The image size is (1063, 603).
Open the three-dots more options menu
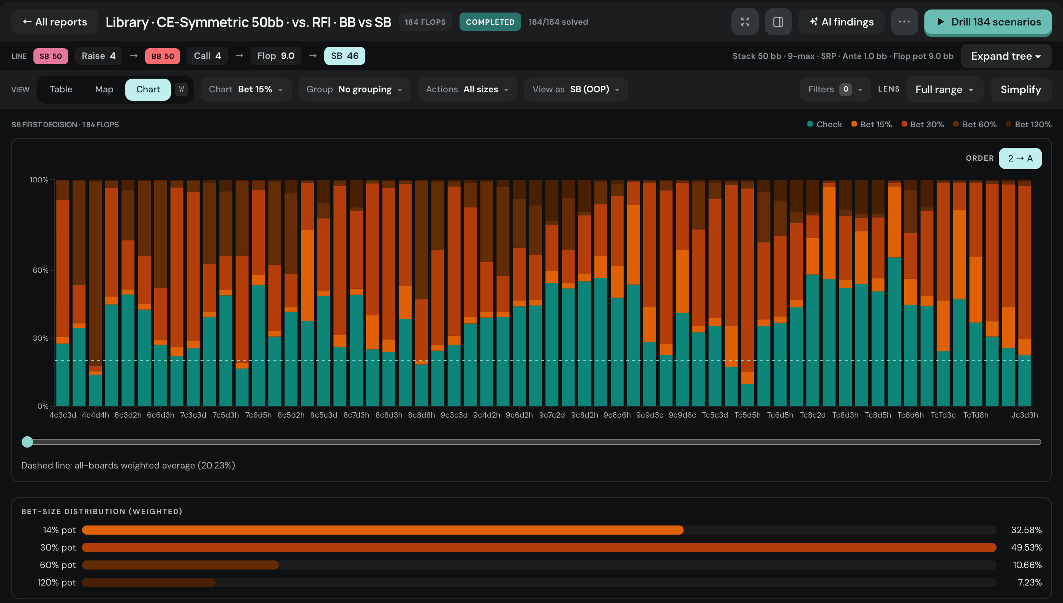(904, 22)
